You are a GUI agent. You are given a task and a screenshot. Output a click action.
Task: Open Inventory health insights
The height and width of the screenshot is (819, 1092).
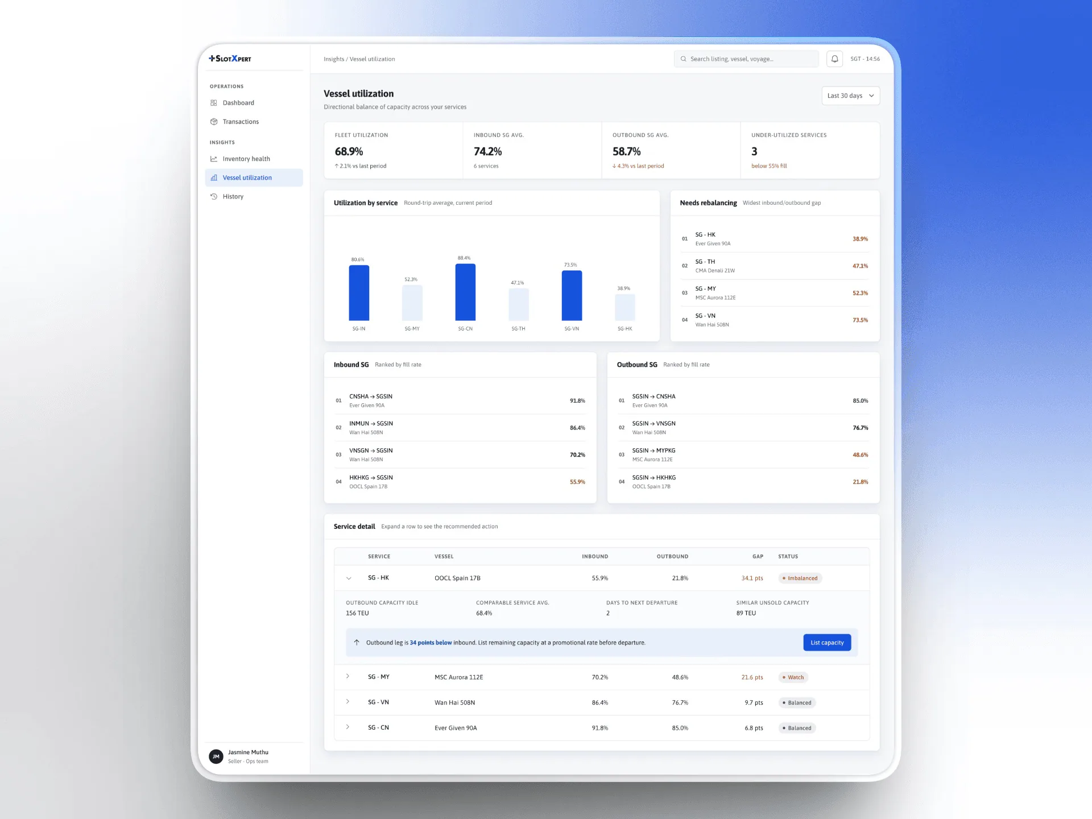click(x=254, y=159)
